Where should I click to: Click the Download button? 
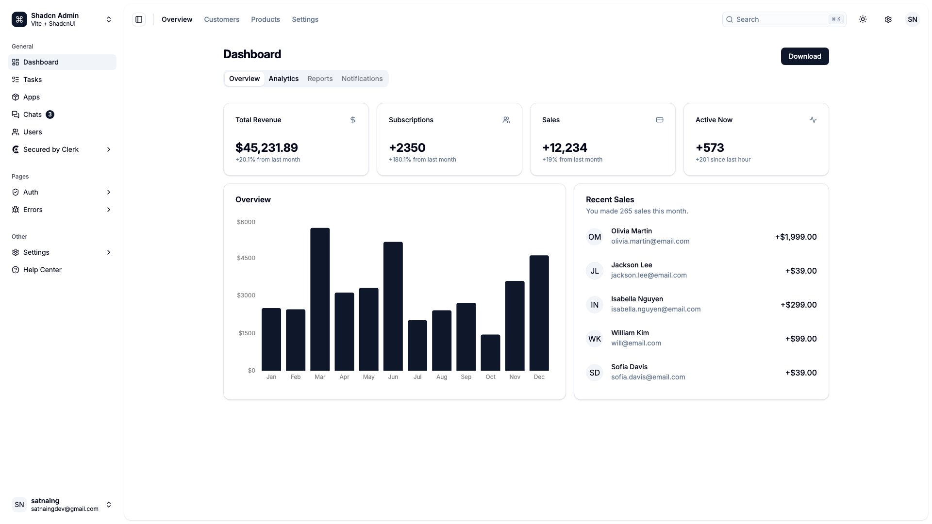(804, 56)
